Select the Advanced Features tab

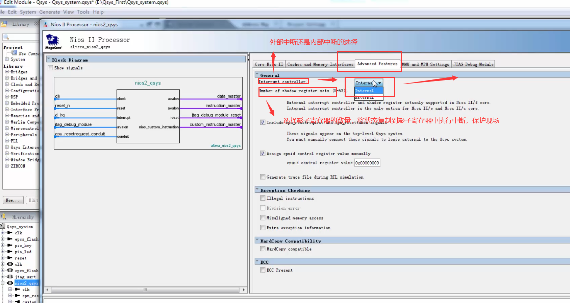(377, 64)
